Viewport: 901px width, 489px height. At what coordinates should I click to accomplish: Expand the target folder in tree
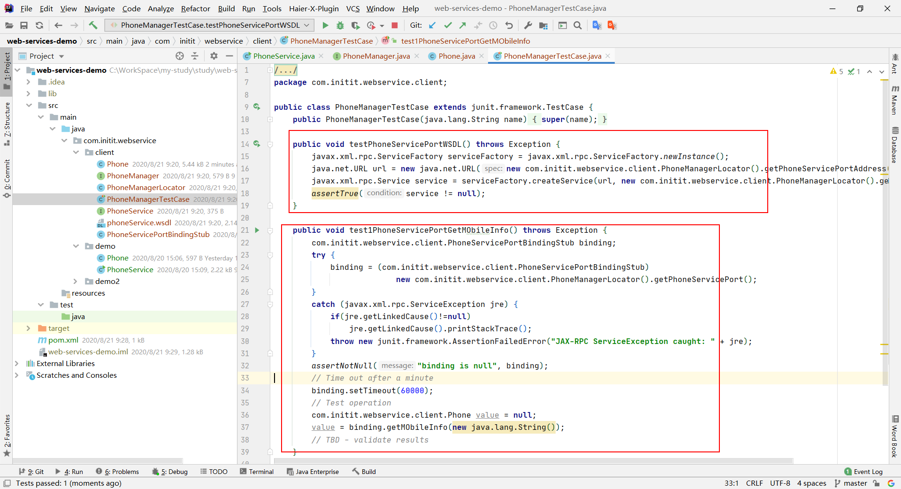[28, 328]
